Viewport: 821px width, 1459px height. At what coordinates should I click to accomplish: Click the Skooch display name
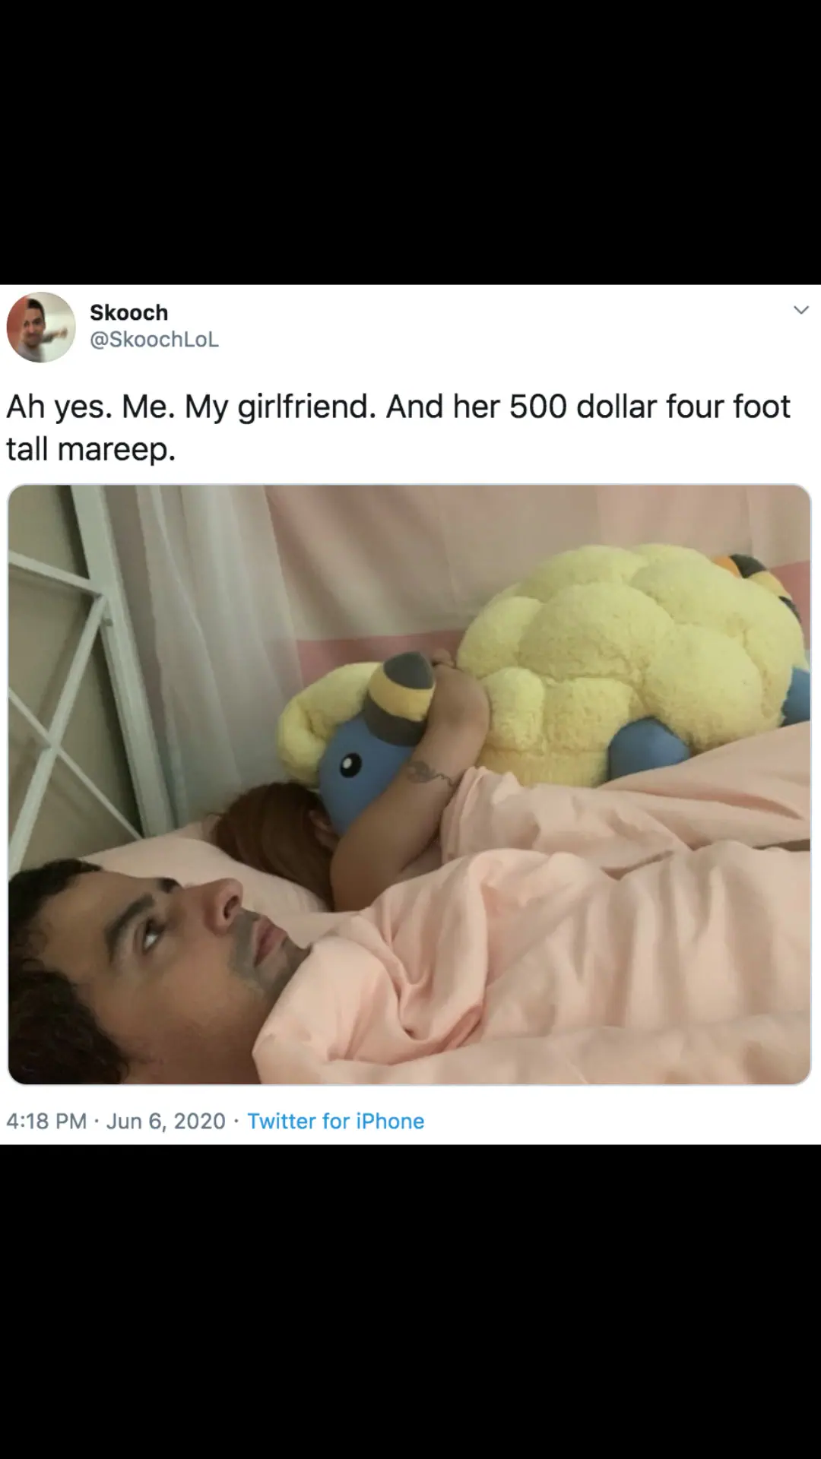pos(128,312)
